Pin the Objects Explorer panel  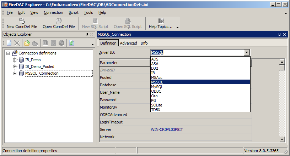[x=87, y=34]
